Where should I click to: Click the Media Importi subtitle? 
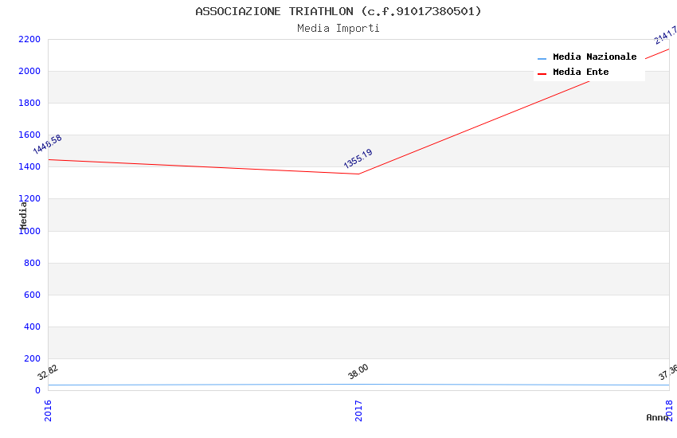338,28
